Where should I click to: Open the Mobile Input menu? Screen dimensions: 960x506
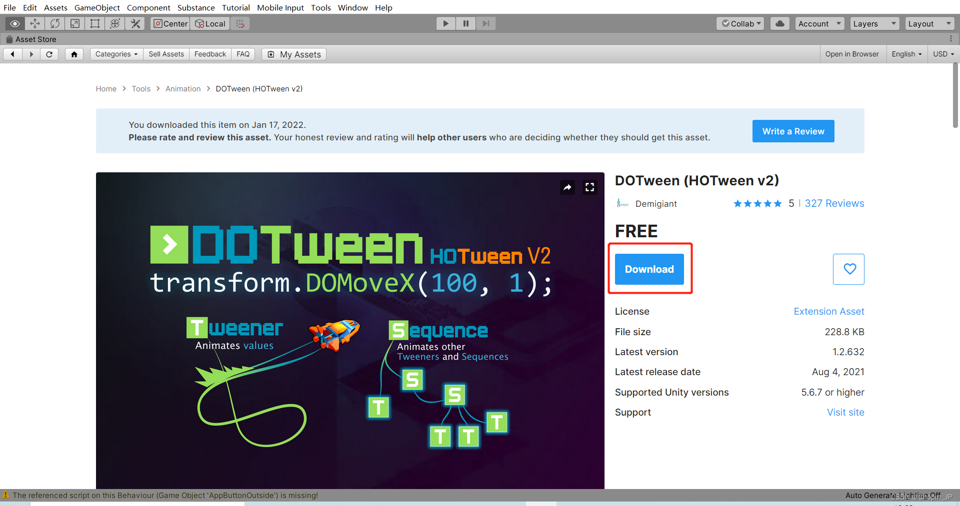pyautogui.click(x=280, y=7)
